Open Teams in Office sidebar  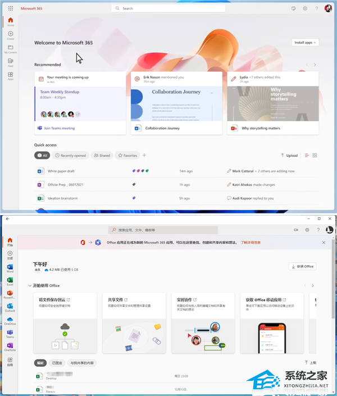tap(10, 334)
